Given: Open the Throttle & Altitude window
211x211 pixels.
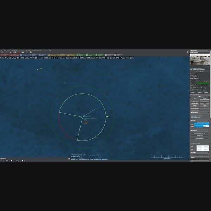Looking at the screenshot, I should coord(33,55).
